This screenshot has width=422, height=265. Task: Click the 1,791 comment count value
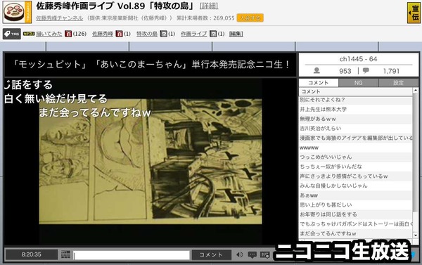(391, 71)
